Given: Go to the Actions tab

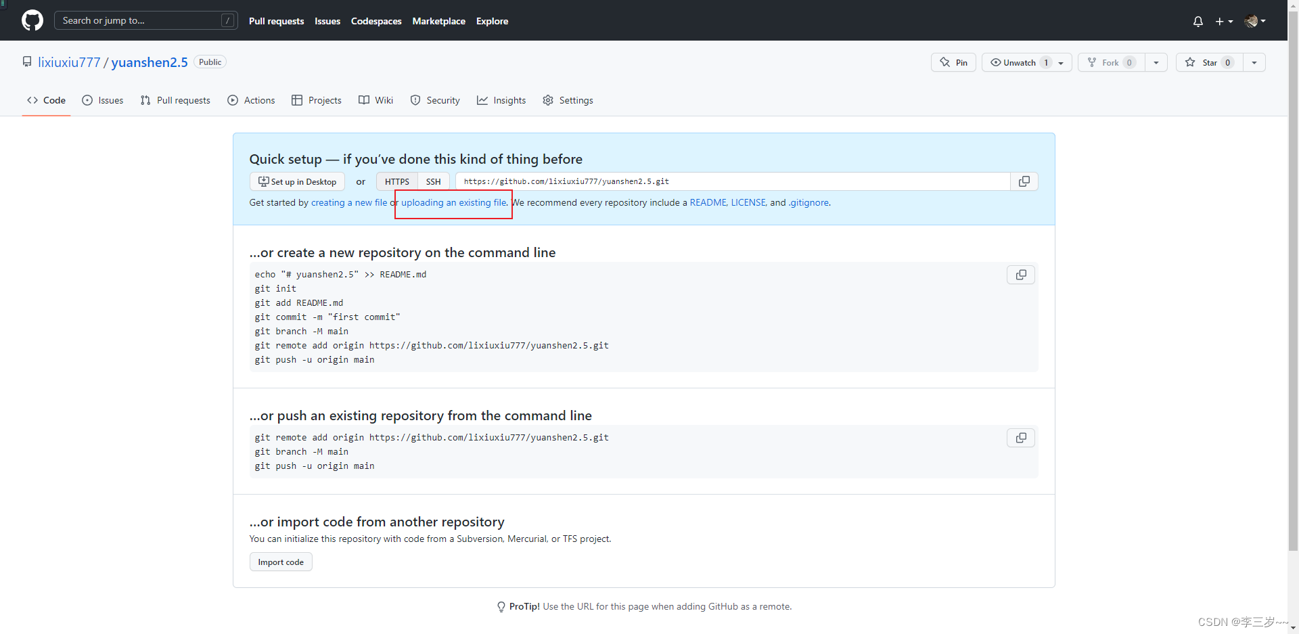Looking at the screenshot, I should pos(252,100).
